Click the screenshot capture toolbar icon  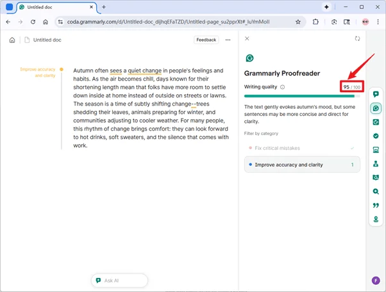coord(334,22)
